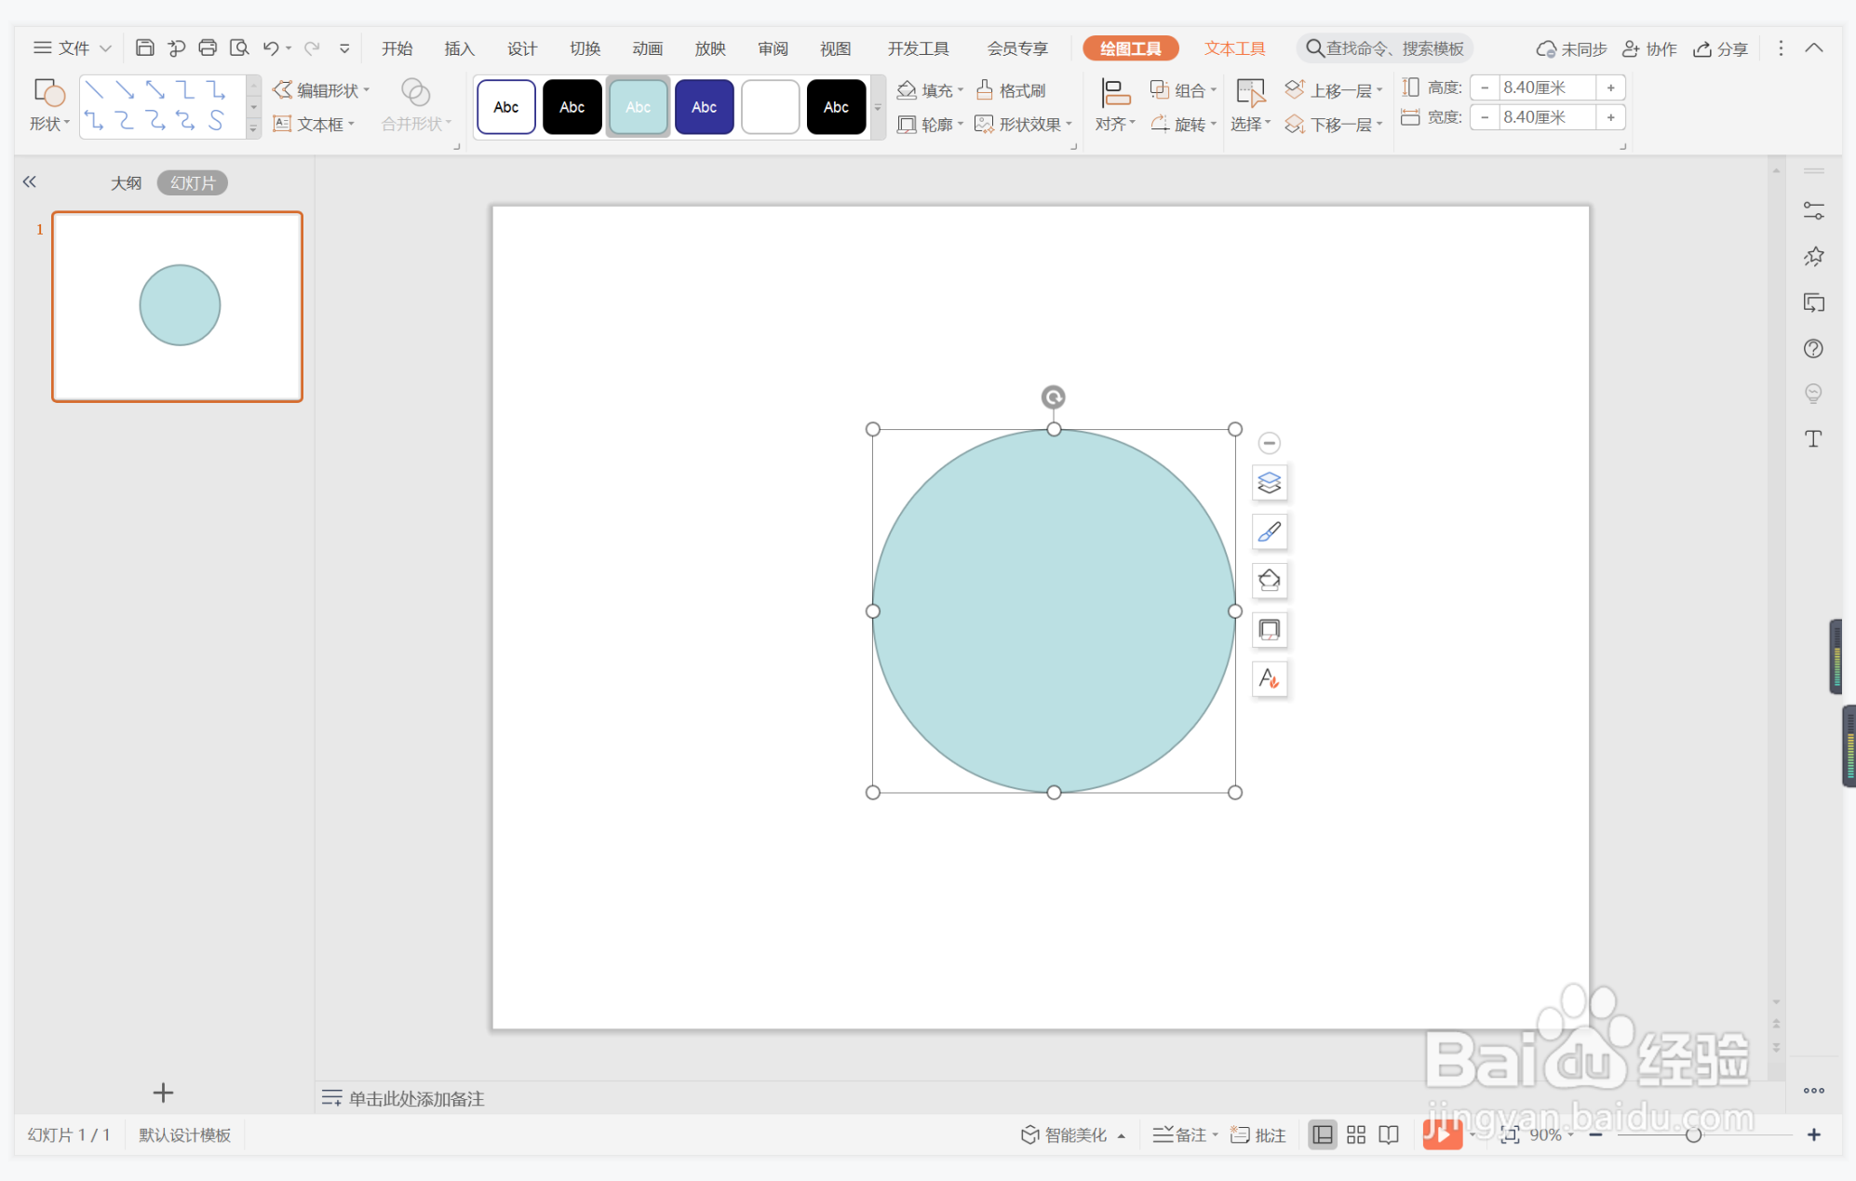Image resolution: width=1856 pixels, height=1181 pixels.
Task: Click the star animation sidebar icon
Action: point(1813,257)
